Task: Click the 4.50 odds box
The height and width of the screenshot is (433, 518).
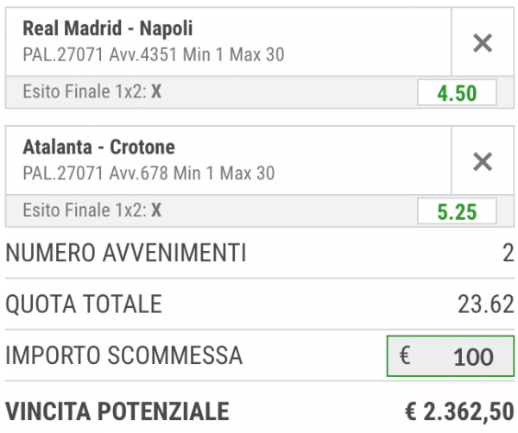Action: (457, 93)
